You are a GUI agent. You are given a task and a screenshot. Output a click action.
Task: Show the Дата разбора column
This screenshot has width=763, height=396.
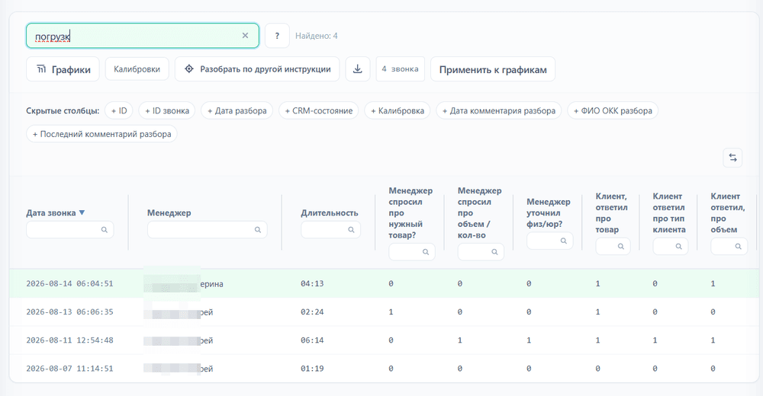237,110
